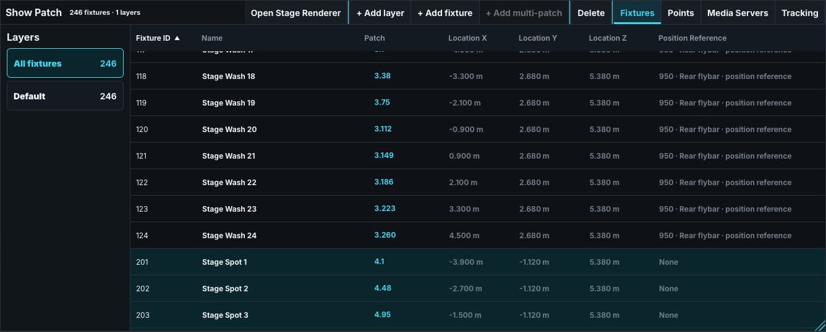Viewport: 826px width, 332px height.
Task: Click fixture ID 124 cell
Action: click(x=142, y=236)
